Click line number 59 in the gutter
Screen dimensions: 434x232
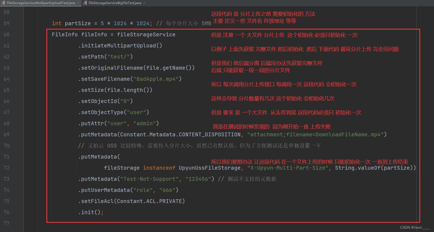coord(7,23)
